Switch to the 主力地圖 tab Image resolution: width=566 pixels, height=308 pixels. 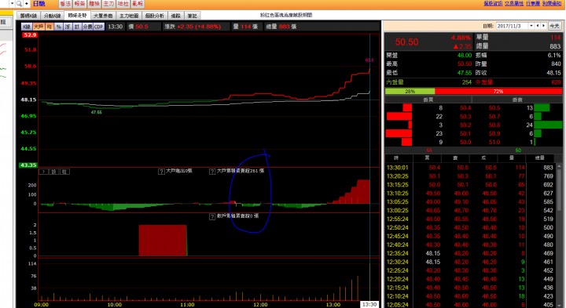129,16
